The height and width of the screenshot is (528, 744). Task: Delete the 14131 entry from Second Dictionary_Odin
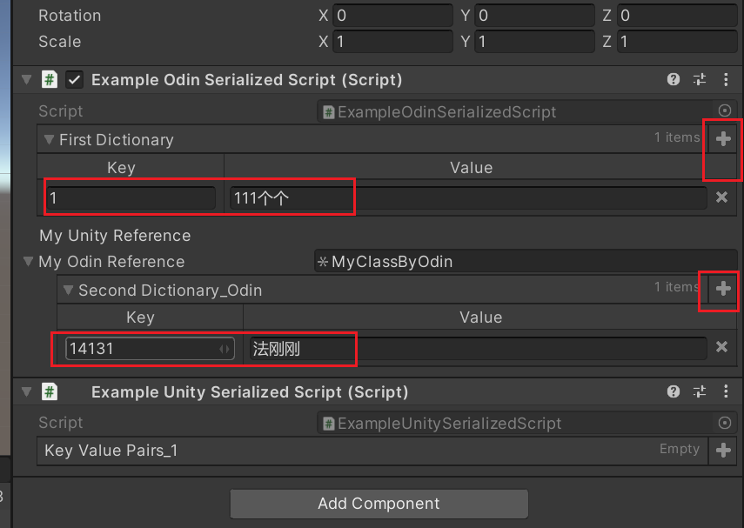[x=721, y=347]
